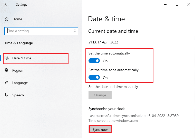This screenshot has width=195, height=138.
Task: Click the Language character icon
Action: pos(6,82)
